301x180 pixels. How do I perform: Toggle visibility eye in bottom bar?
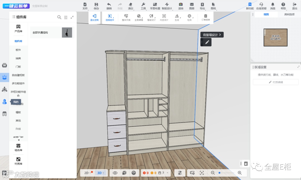coord(115,173)
